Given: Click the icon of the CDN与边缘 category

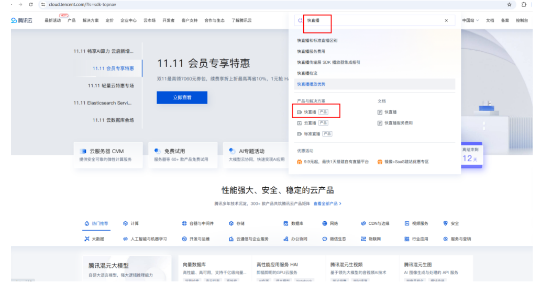Looking at the screenshot, I should [363, 223].
